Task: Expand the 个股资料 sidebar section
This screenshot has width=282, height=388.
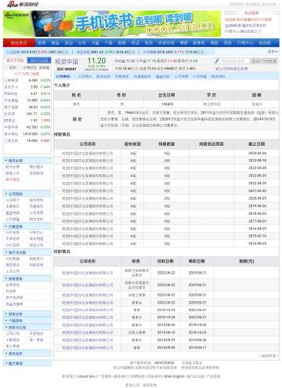Action: (27, 321)
